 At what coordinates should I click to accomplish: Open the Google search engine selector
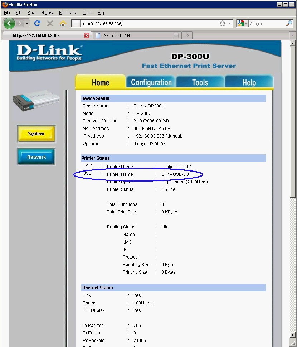coord(242,24)
